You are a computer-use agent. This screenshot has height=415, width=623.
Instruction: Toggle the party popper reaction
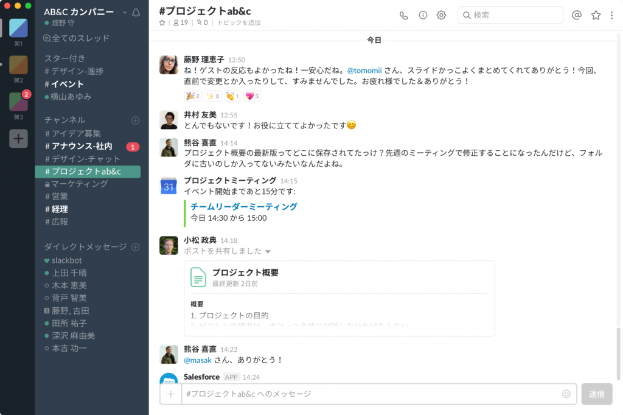(x=193, y=96)
